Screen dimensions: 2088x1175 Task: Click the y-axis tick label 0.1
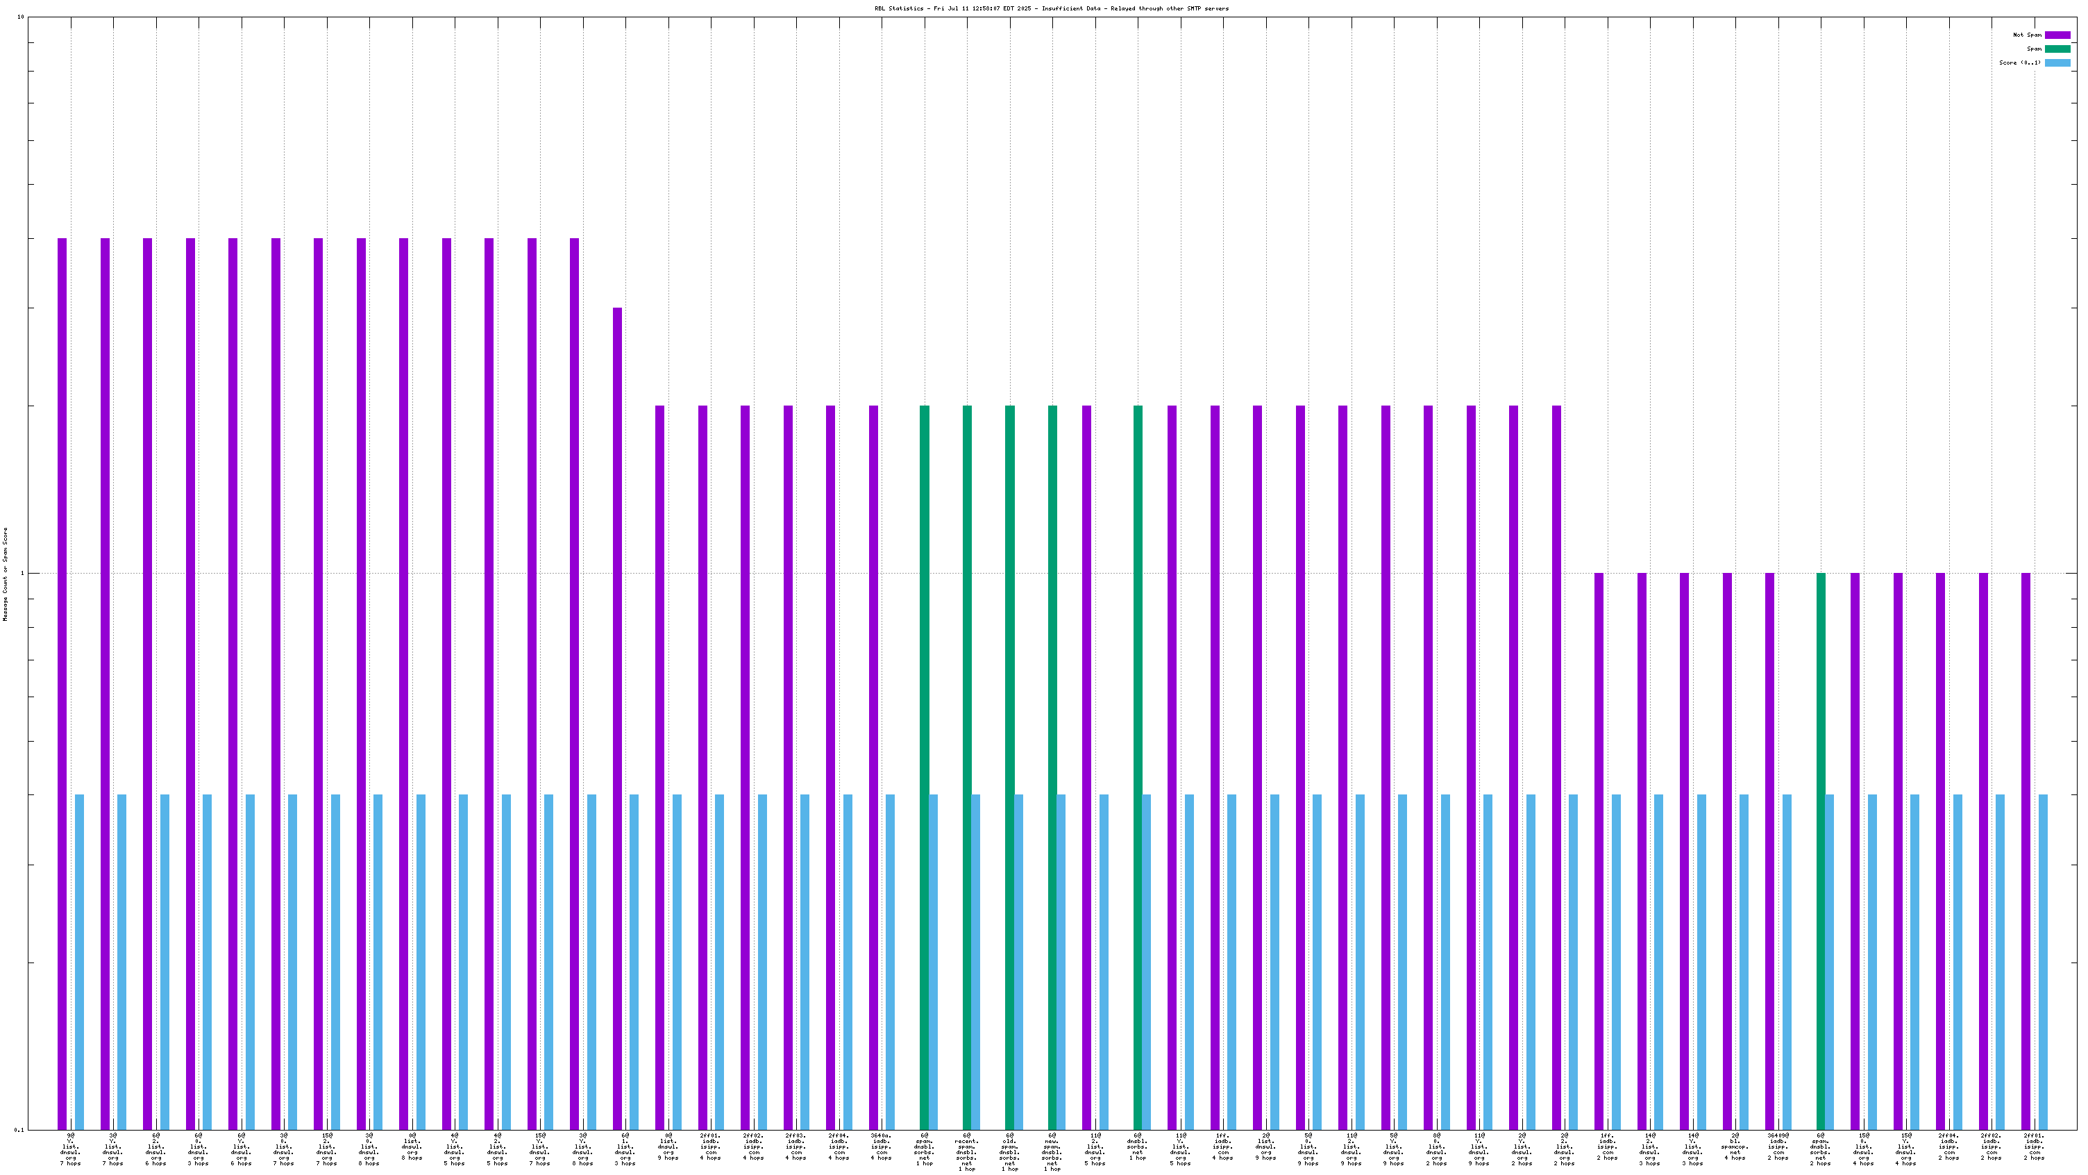point(19,1130)
